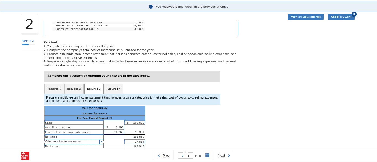Screen dimensions: 377x162
Task: Click the Prev arrow chevron icon
Action: 159,155
